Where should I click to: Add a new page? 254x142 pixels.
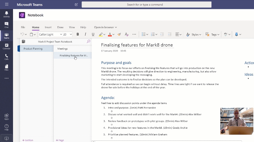60,140
